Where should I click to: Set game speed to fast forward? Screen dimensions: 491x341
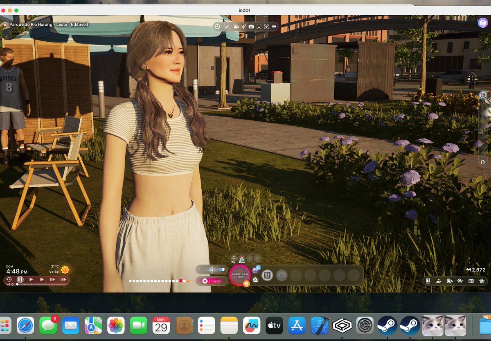tap(42, 280)
